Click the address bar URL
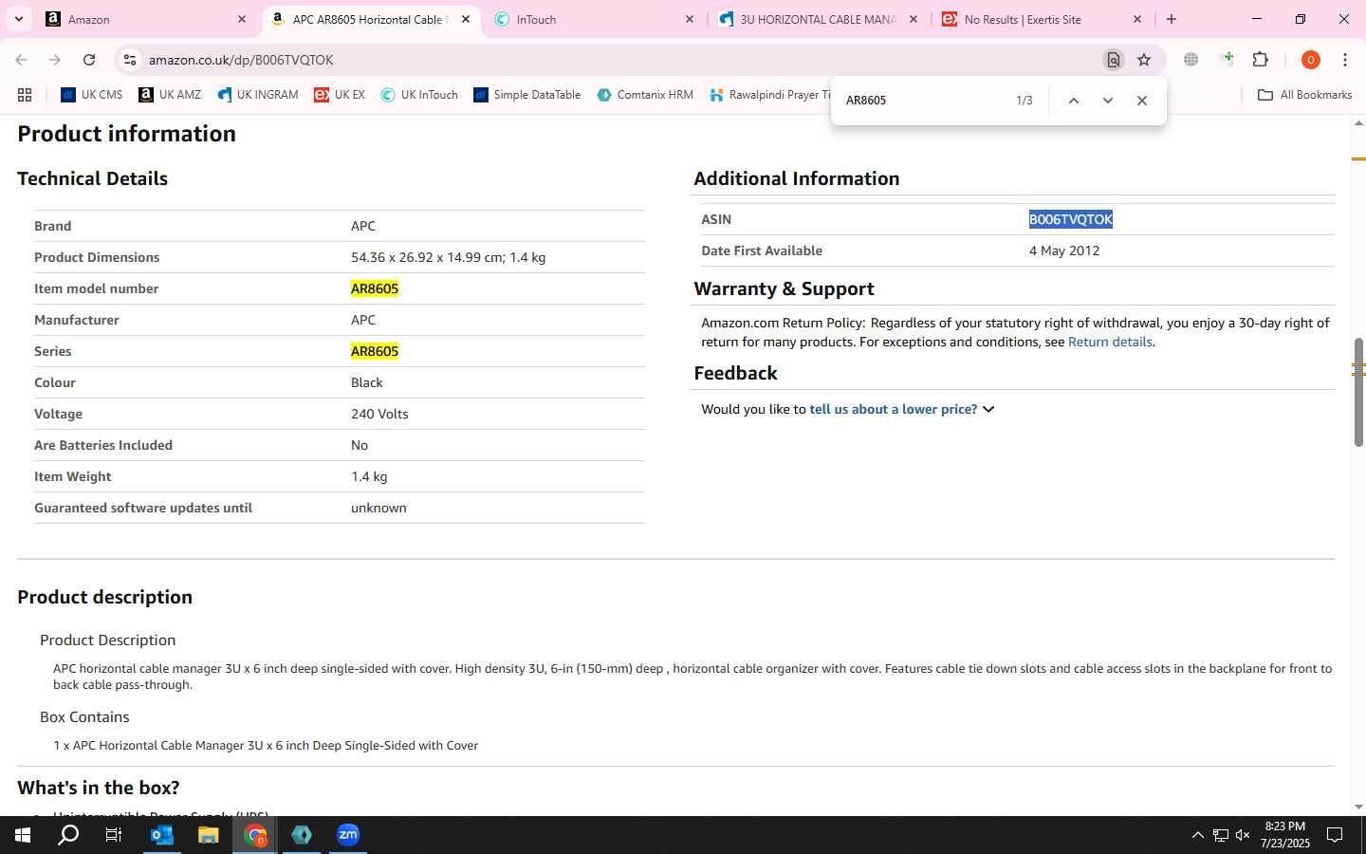Viewport: 1366px width, 854px height. pyautogui.click(x=241, y=60)
